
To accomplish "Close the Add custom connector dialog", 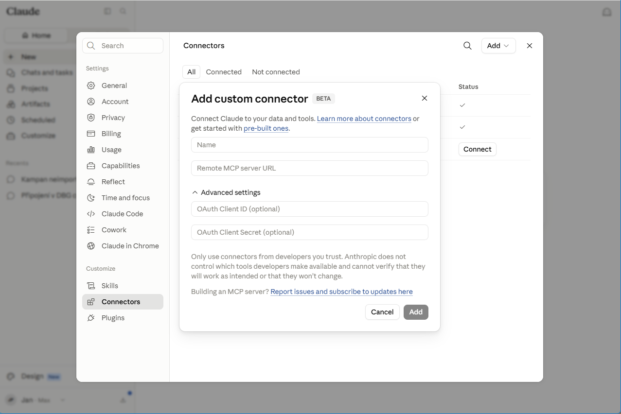I will point(425,98).
